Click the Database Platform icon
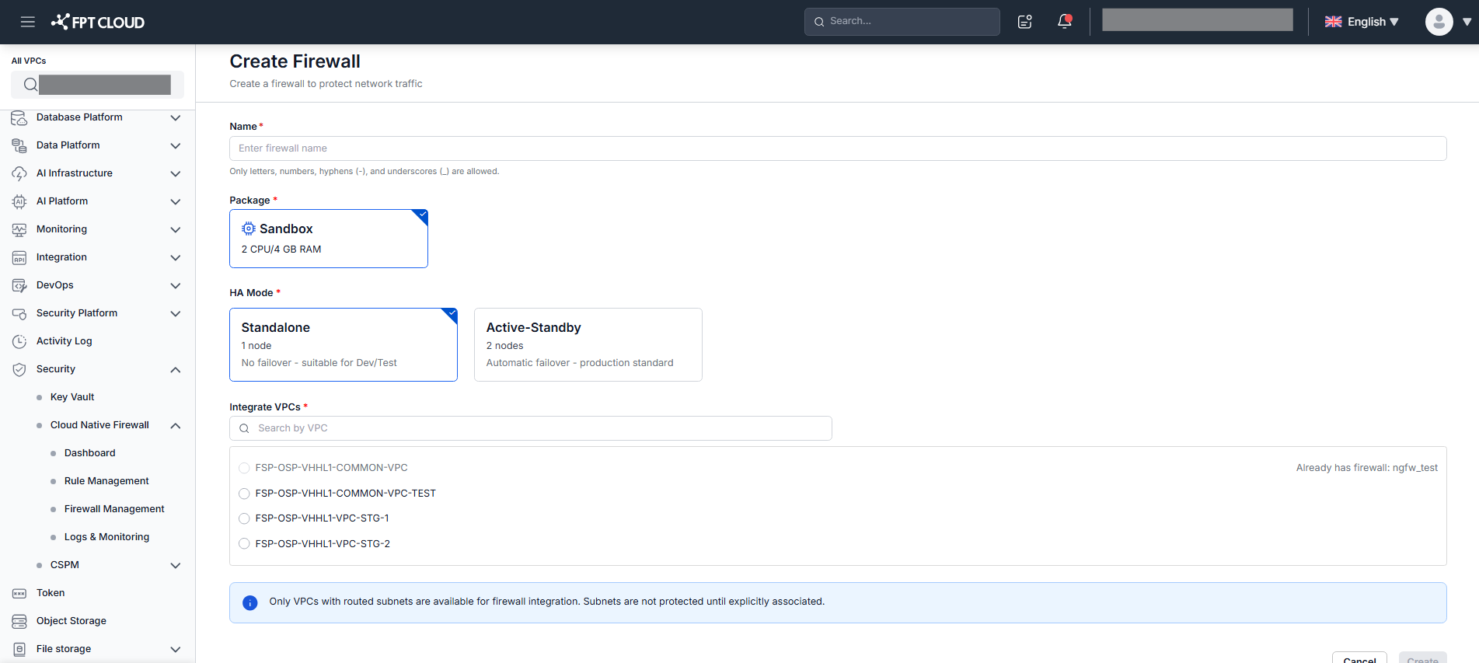1479x663 pixels. tap(19, 117)
